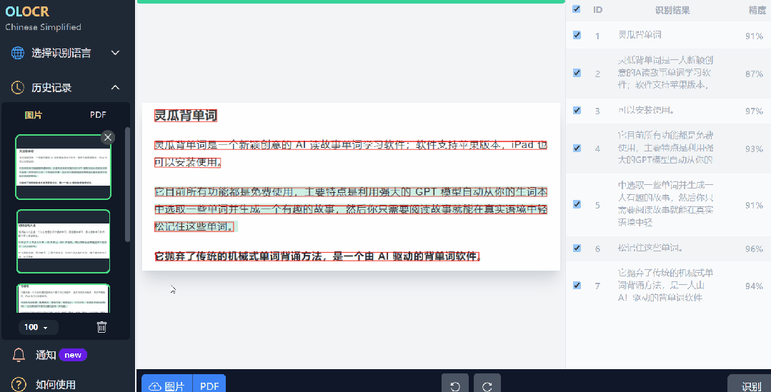Viewport: 771px width, 392px height.
Task: Toggle checkbox for result row 7
Action: point(577,285)
